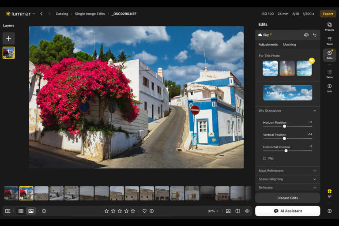
Task: Rate photo three stars
Action: coord(120,211)
